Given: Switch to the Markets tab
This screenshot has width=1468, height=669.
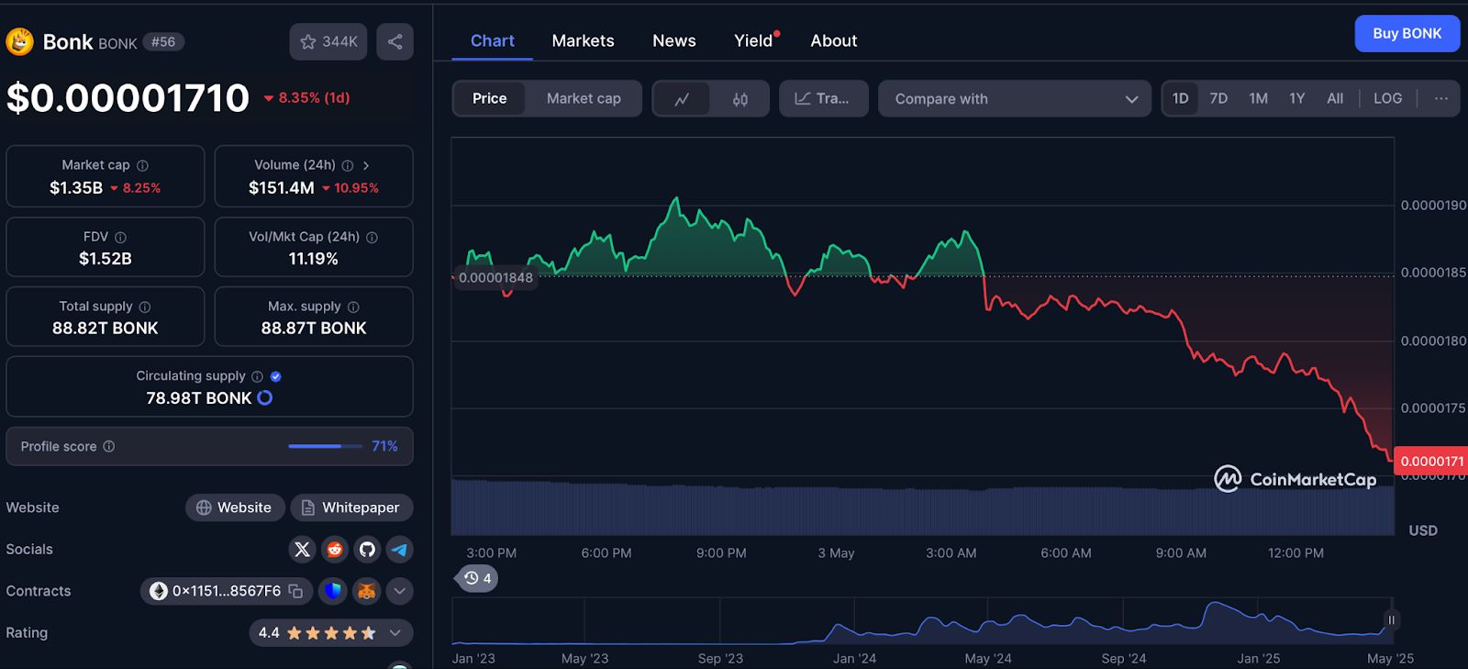Looking at the screenshot, I should [583, 40].
